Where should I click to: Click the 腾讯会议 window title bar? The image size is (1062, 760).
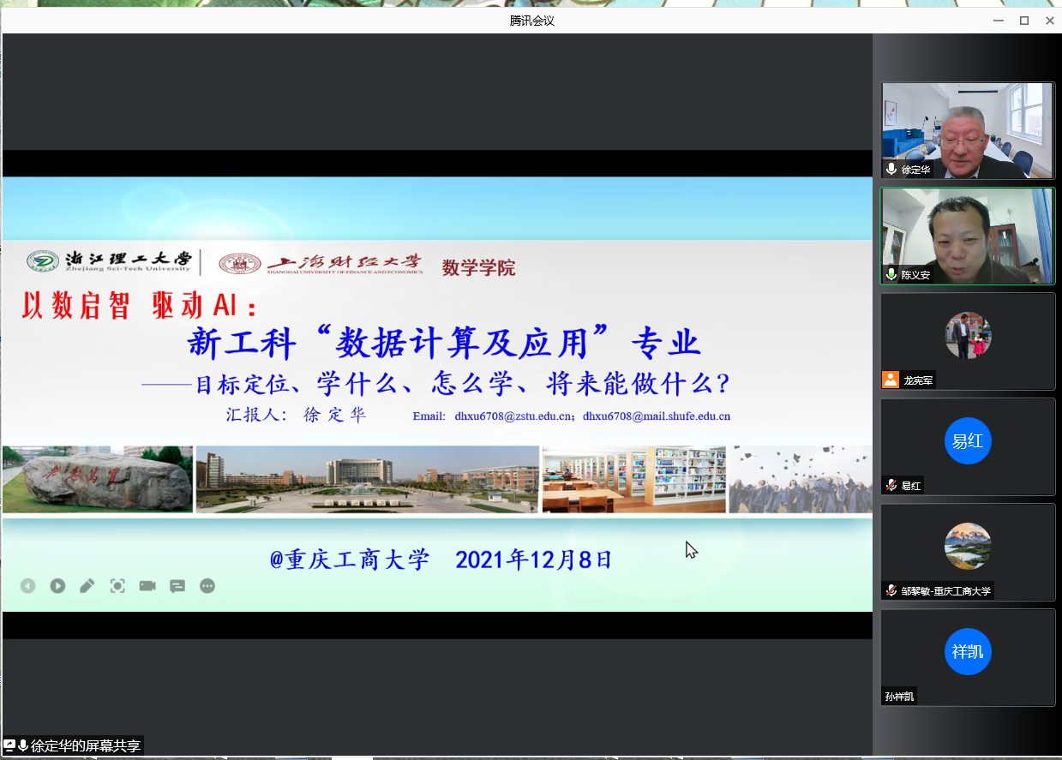pos(531,21)
